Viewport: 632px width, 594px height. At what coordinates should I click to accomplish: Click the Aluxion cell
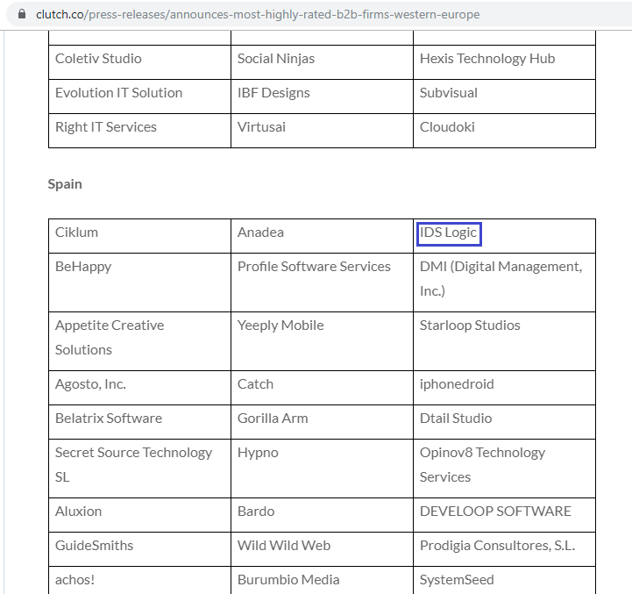139,515
